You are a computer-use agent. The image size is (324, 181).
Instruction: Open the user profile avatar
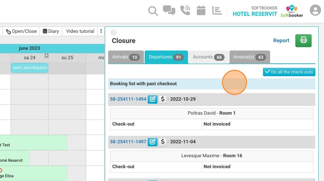pos(315,10)
